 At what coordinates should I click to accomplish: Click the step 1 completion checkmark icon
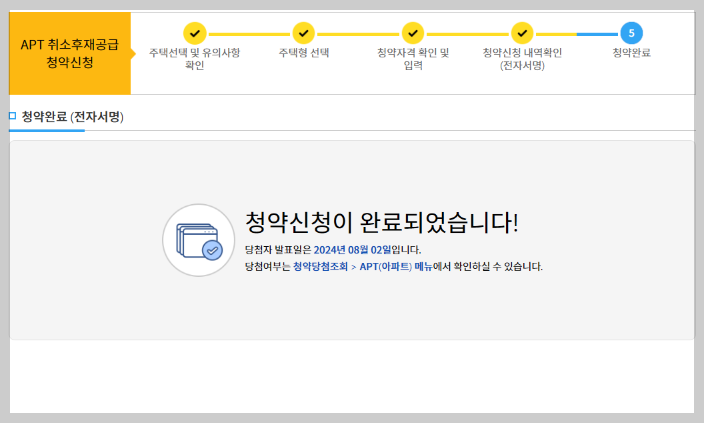tap(195, 32)
